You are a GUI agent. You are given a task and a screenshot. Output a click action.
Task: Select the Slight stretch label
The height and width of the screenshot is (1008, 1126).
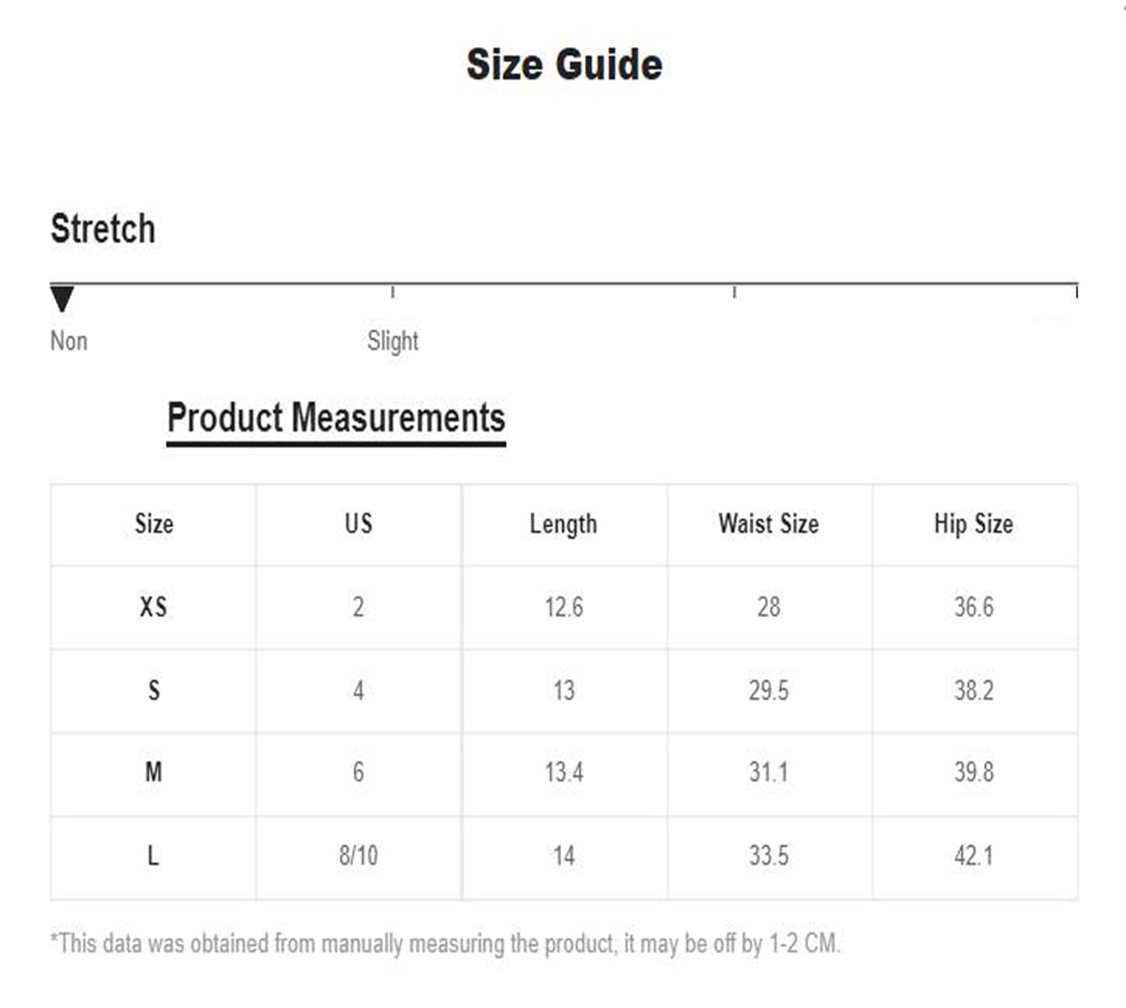pyautogui.click(x=392, y=341)
